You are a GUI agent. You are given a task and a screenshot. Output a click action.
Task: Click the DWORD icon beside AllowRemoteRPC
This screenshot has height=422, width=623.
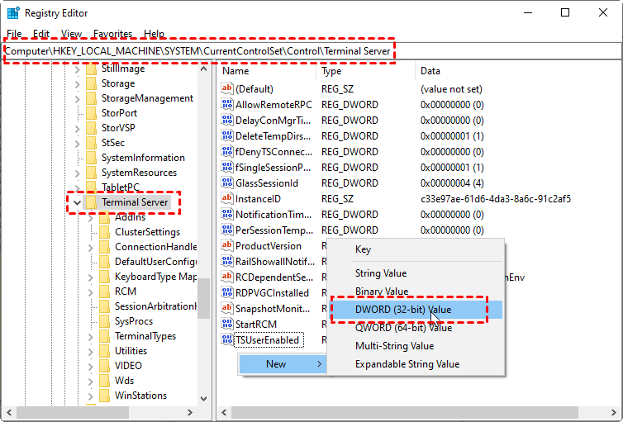pos(227,105)
